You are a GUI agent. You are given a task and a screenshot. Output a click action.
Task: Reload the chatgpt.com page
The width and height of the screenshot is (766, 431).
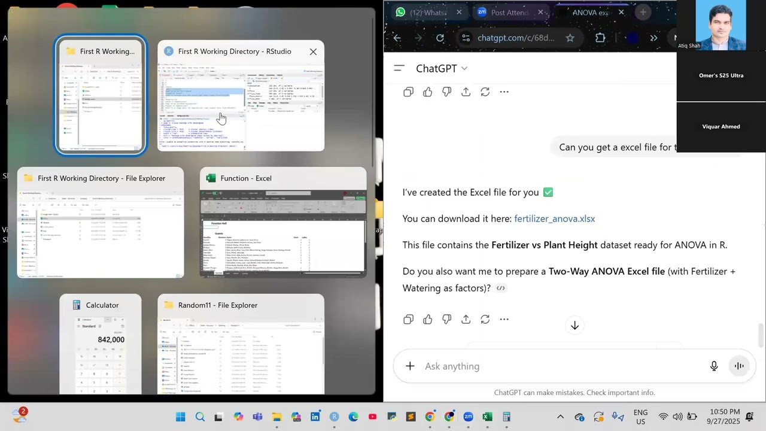tap(440, 38)
